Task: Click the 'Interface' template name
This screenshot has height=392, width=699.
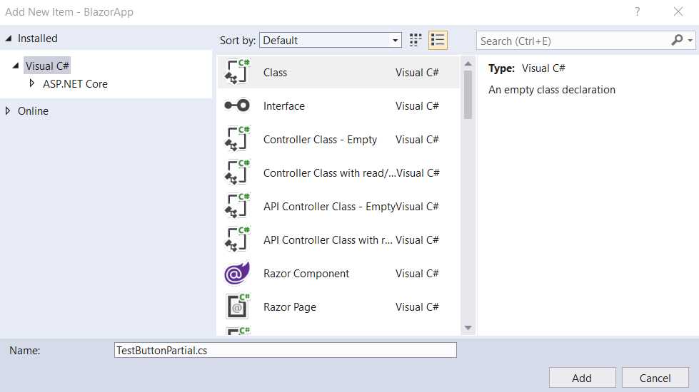Action: (284, 106)
